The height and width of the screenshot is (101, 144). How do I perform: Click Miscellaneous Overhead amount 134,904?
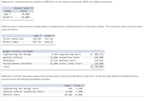(x=99, y=63)
